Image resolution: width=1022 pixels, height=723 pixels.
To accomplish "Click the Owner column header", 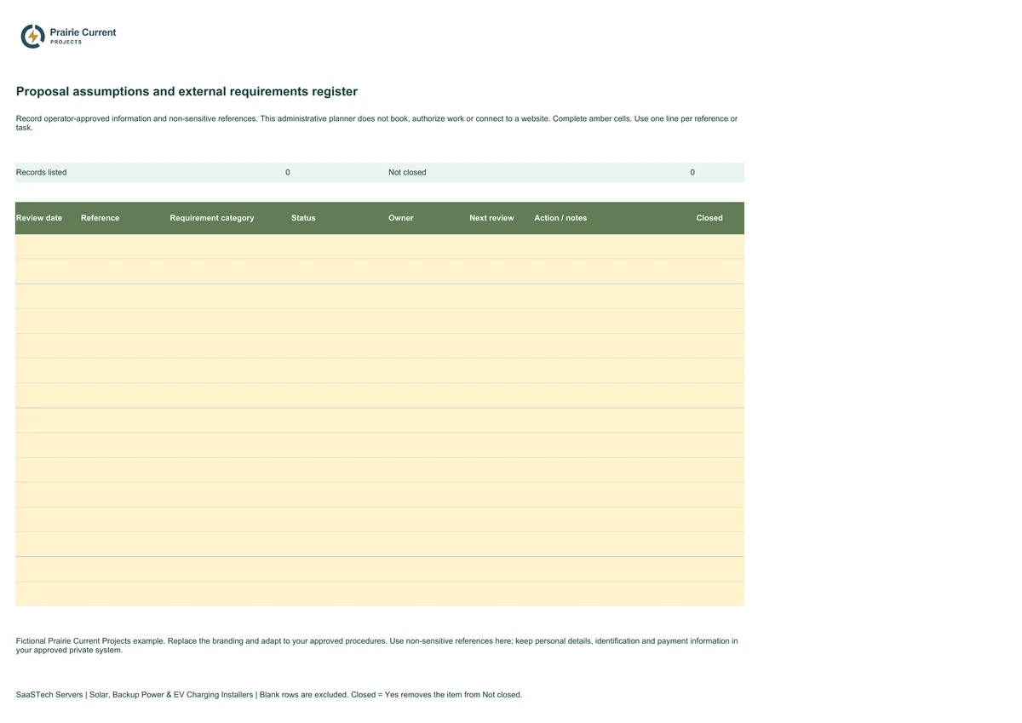I will coord(401,218).
